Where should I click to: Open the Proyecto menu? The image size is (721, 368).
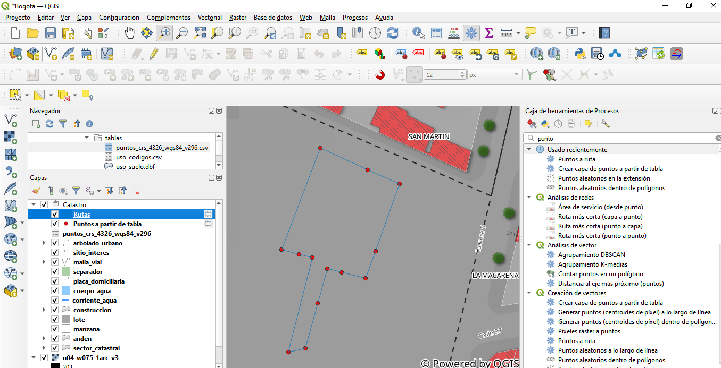18,18
